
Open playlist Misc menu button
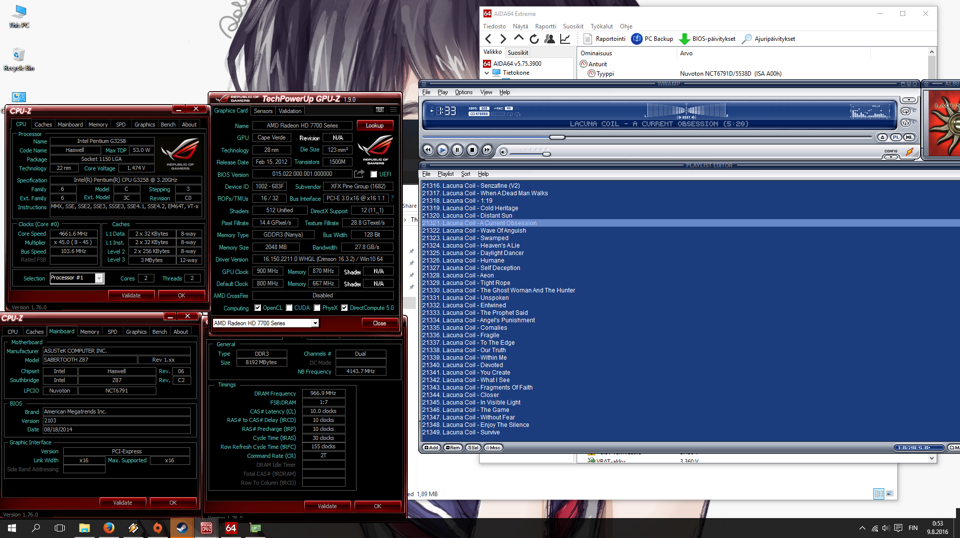click(493, 447)
